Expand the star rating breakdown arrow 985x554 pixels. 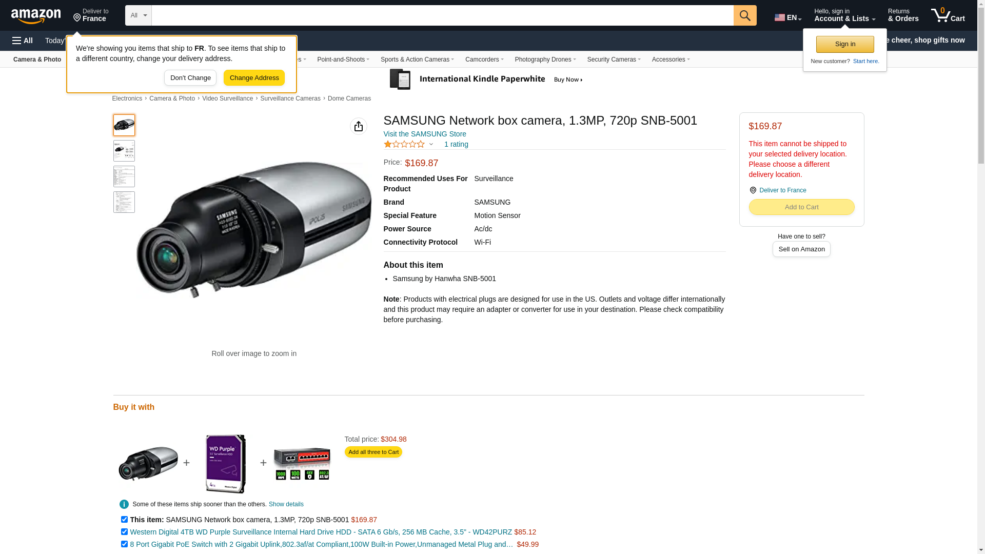431,145
